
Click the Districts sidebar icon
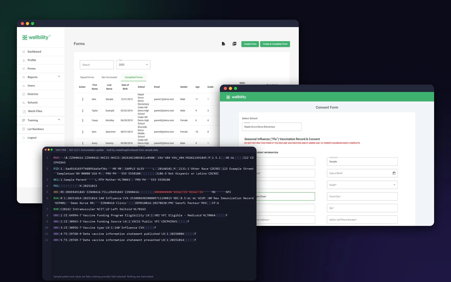click(x=24, y=94)
